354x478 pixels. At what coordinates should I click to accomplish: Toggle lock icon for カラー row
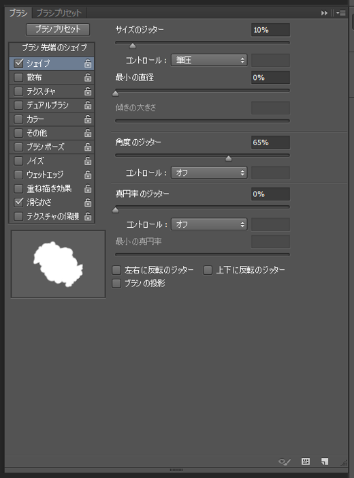tap(88, 119)
